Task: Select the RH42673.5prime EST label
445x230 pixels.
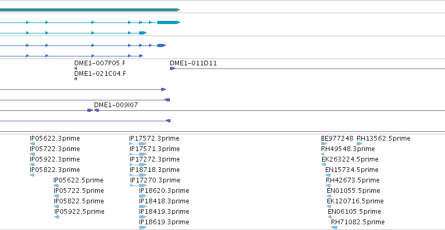Action: (x=352, y=180)
